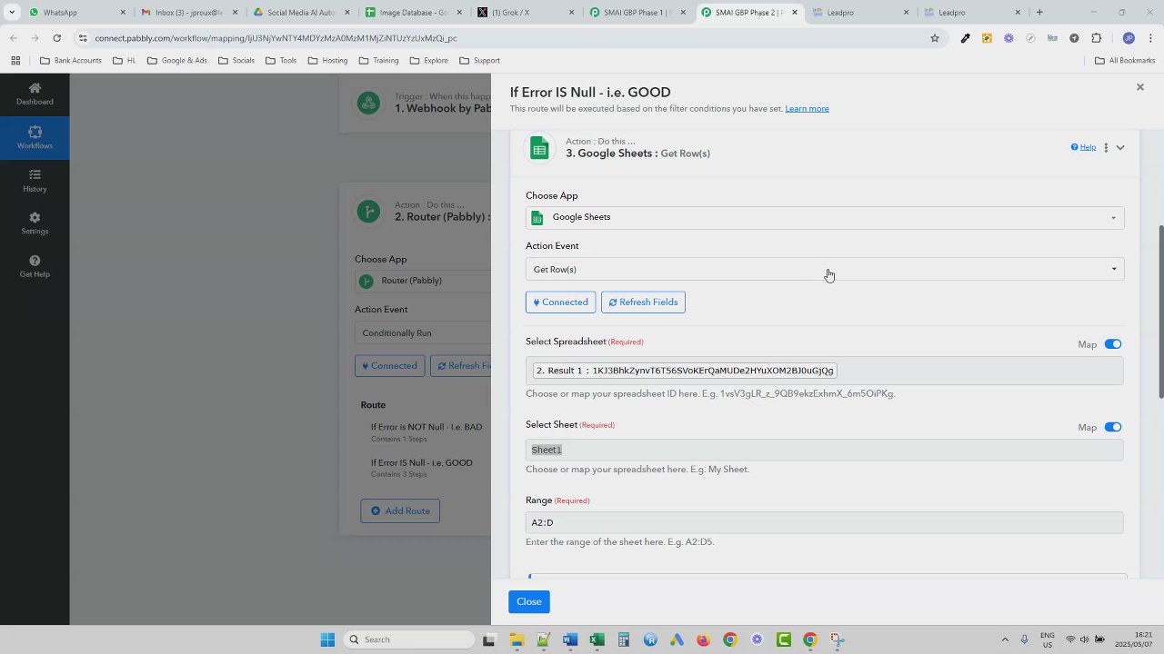Image resolution: width=1164 pixels, height=654 pixels.
Task: Collapse step 3 with the chevron
Action: click(1120, 147)
